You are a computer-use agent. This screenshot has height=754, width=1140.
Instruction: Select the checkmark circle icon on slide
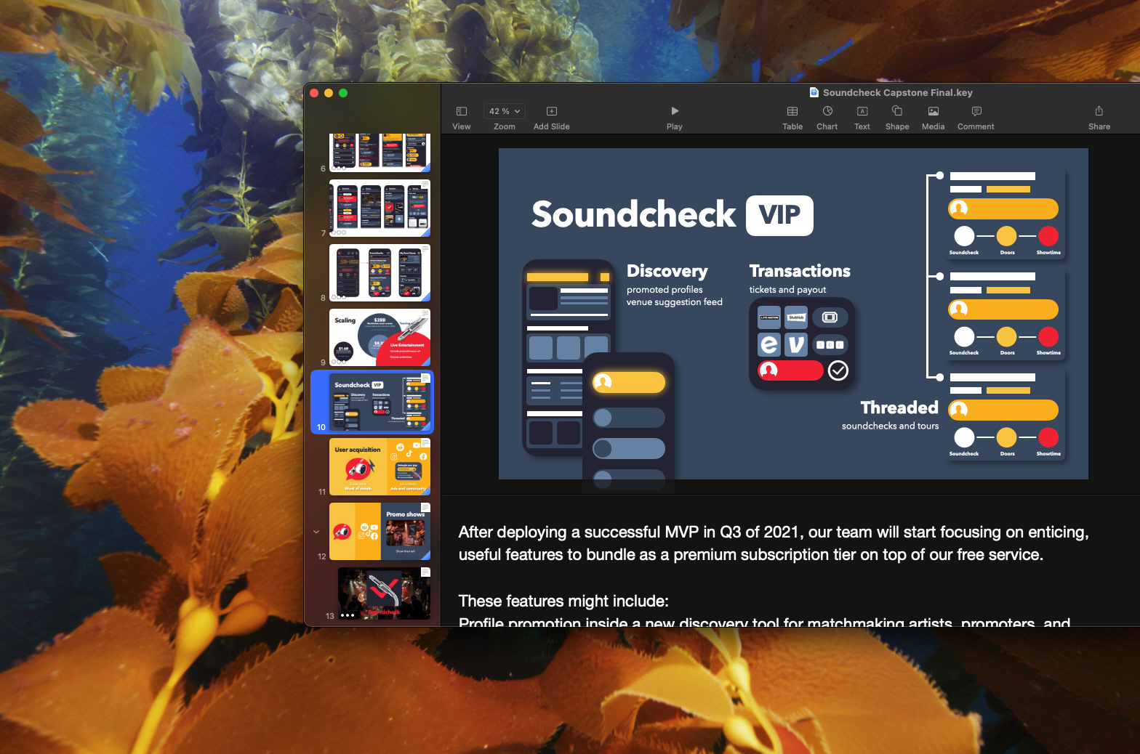(838, 370)
